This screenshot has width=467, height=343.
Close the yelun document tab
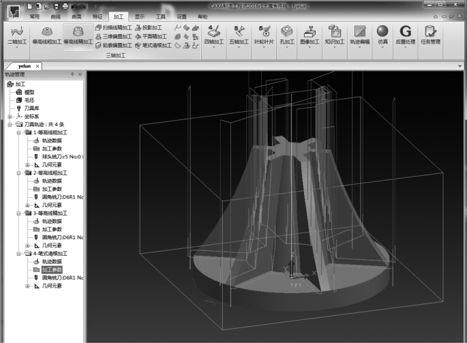(37, 66)
